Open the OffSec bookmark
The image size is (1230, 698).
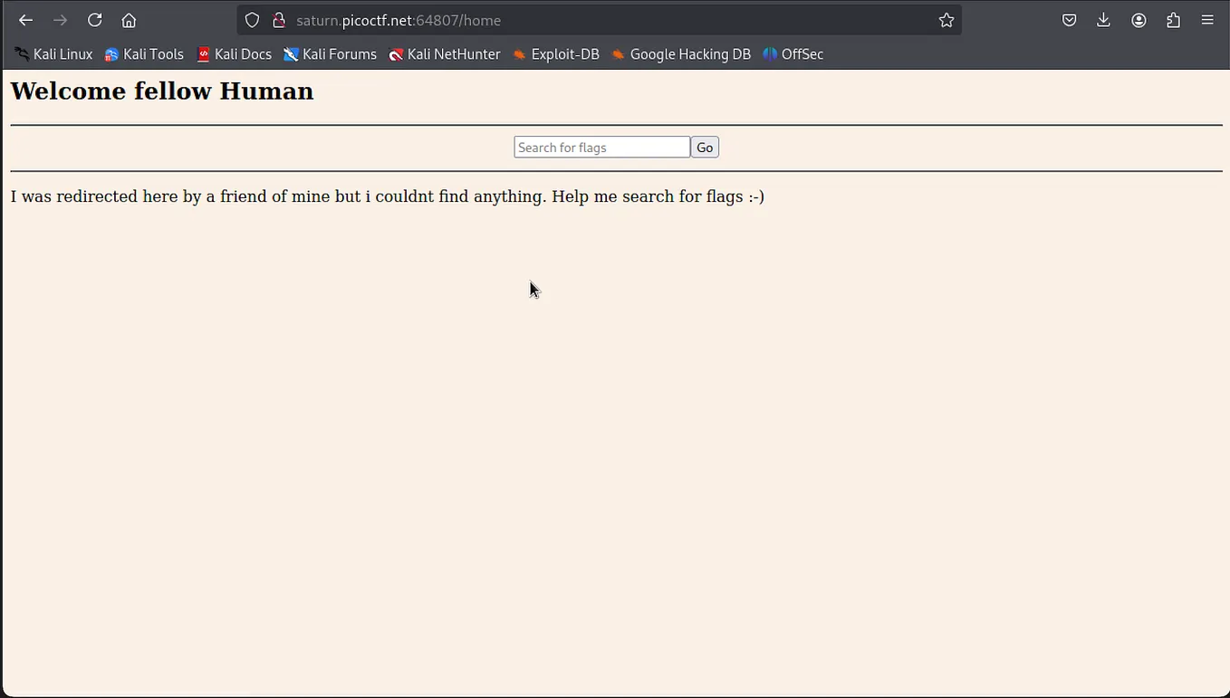tap(793, 54)
